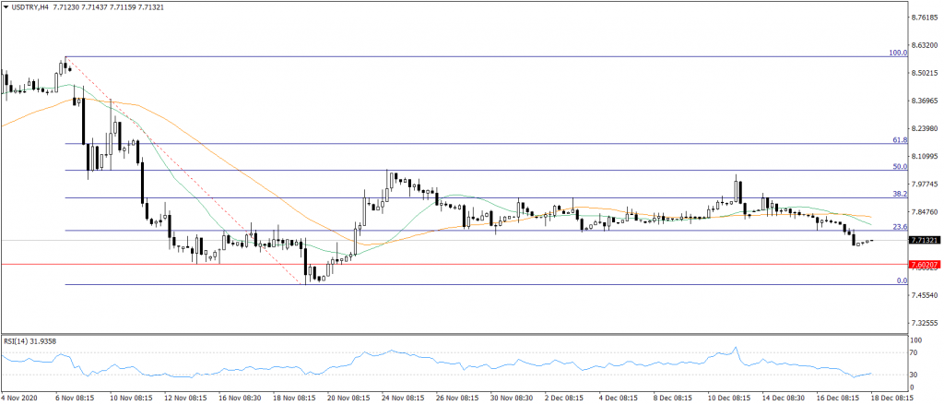Click the RSI 70 level scale label
This screenshot has width=944, height=405.
[915, 353]
